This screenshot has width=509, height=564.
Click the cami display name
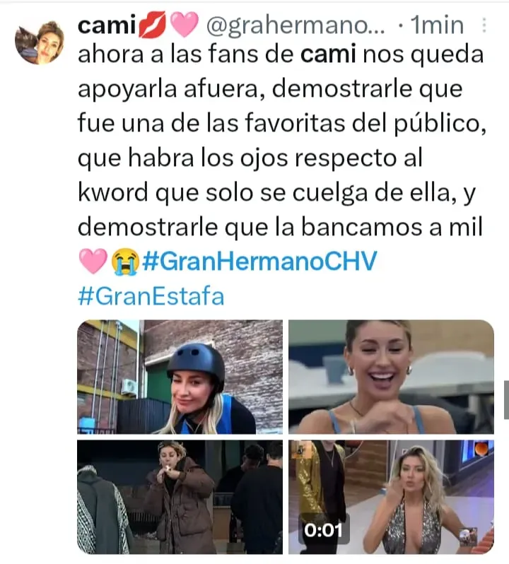pyautogui.click(x=106, y=25)
